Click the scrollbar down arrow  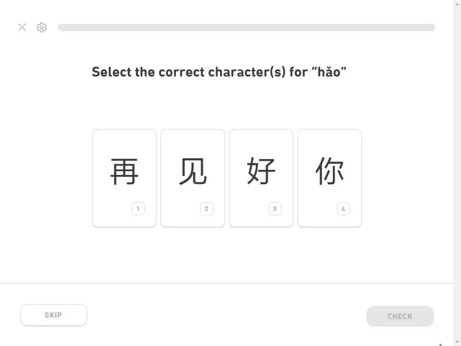pyautogui.click(x=457, y=342)
